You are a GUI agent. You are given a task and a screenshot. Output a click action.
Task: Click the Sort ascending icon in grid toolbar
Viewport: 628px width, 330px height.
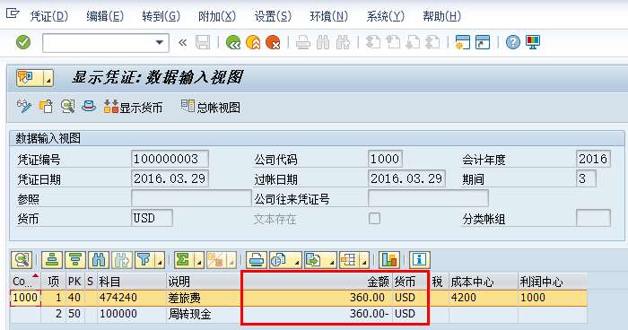pos(52,260)
